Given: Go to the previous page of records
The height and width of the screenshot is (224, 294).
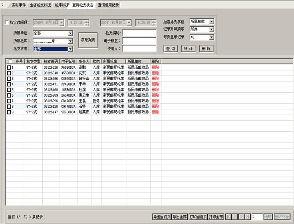Looking at the screenshot, I should coord(234,217).
